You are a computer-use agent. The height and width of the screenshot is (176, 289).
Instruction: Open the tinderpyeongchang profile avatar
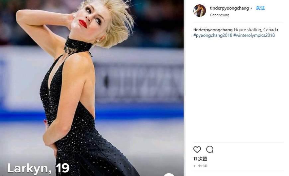click(199, 11)
